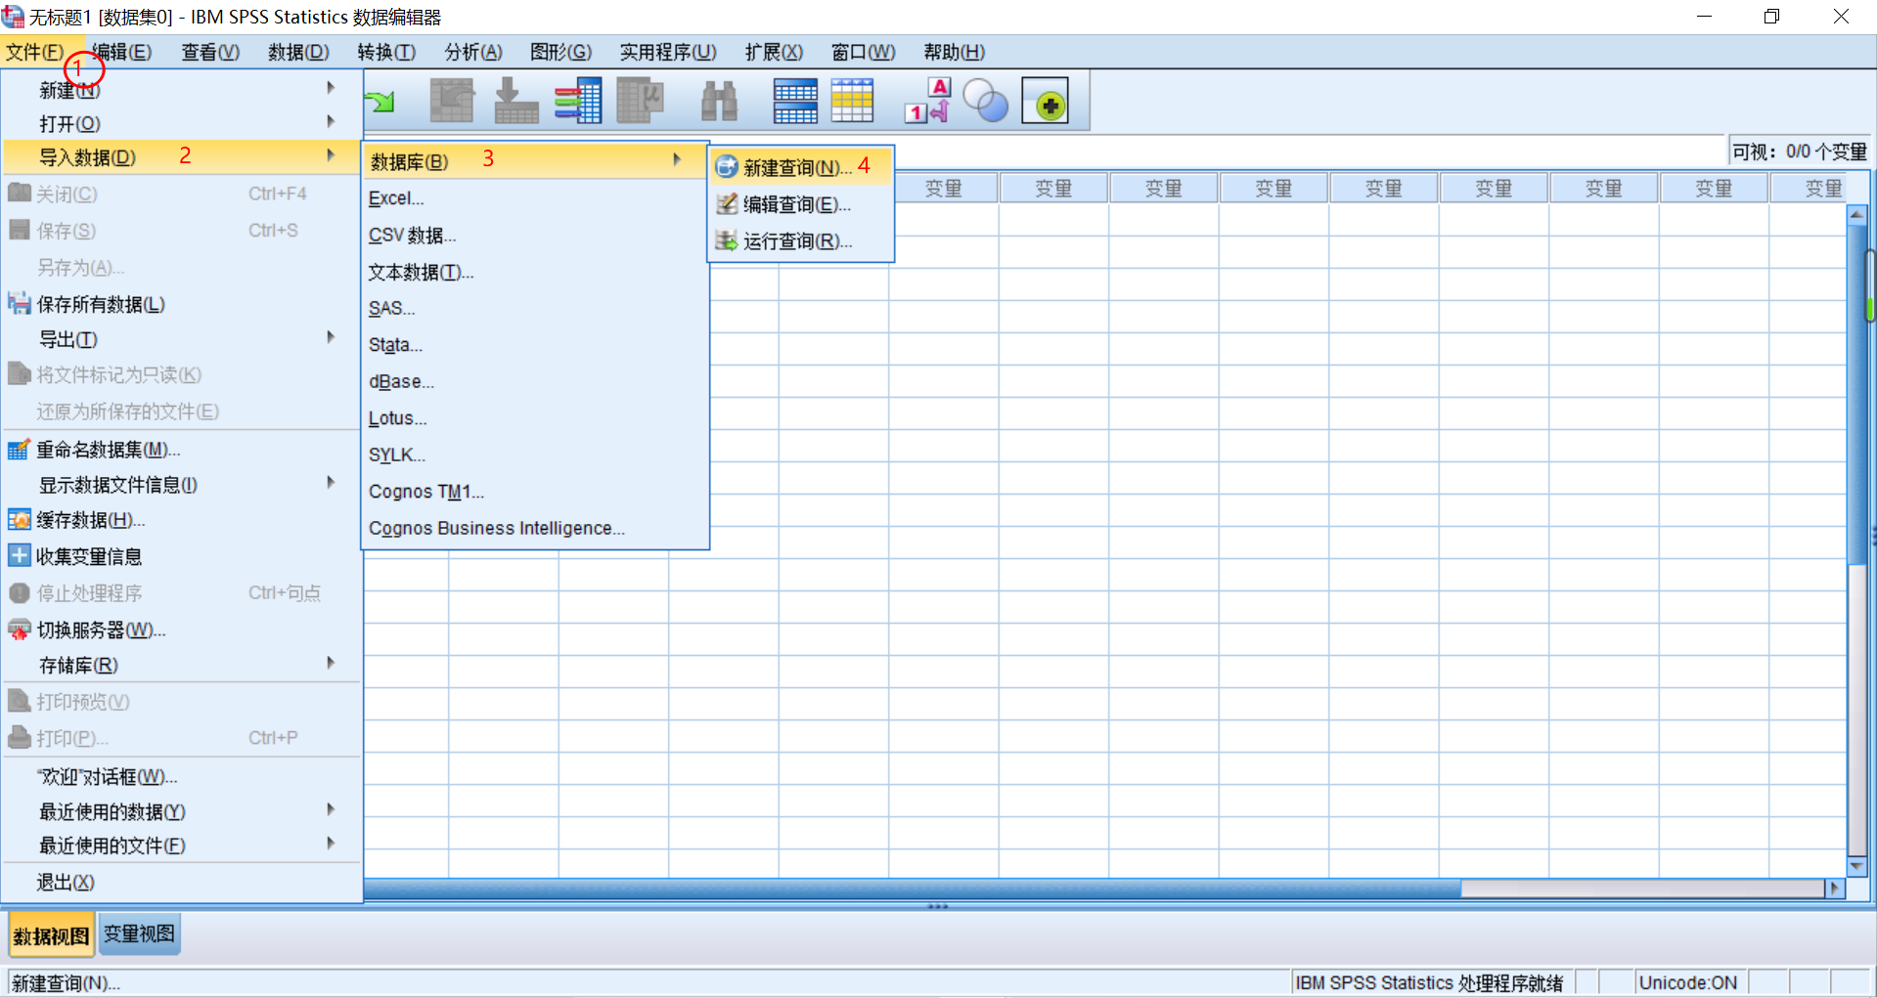Click the 缓存数据 menu icon
The width and height of the screenshot is (1877, 998).
19,519
